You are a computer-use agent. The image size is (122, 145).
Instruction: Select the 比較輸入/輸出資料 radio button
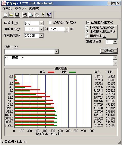point(87,28)
